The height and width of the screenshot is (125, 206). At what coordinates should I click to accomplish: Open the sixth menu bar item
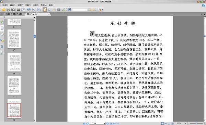click(x=44, y=5)
